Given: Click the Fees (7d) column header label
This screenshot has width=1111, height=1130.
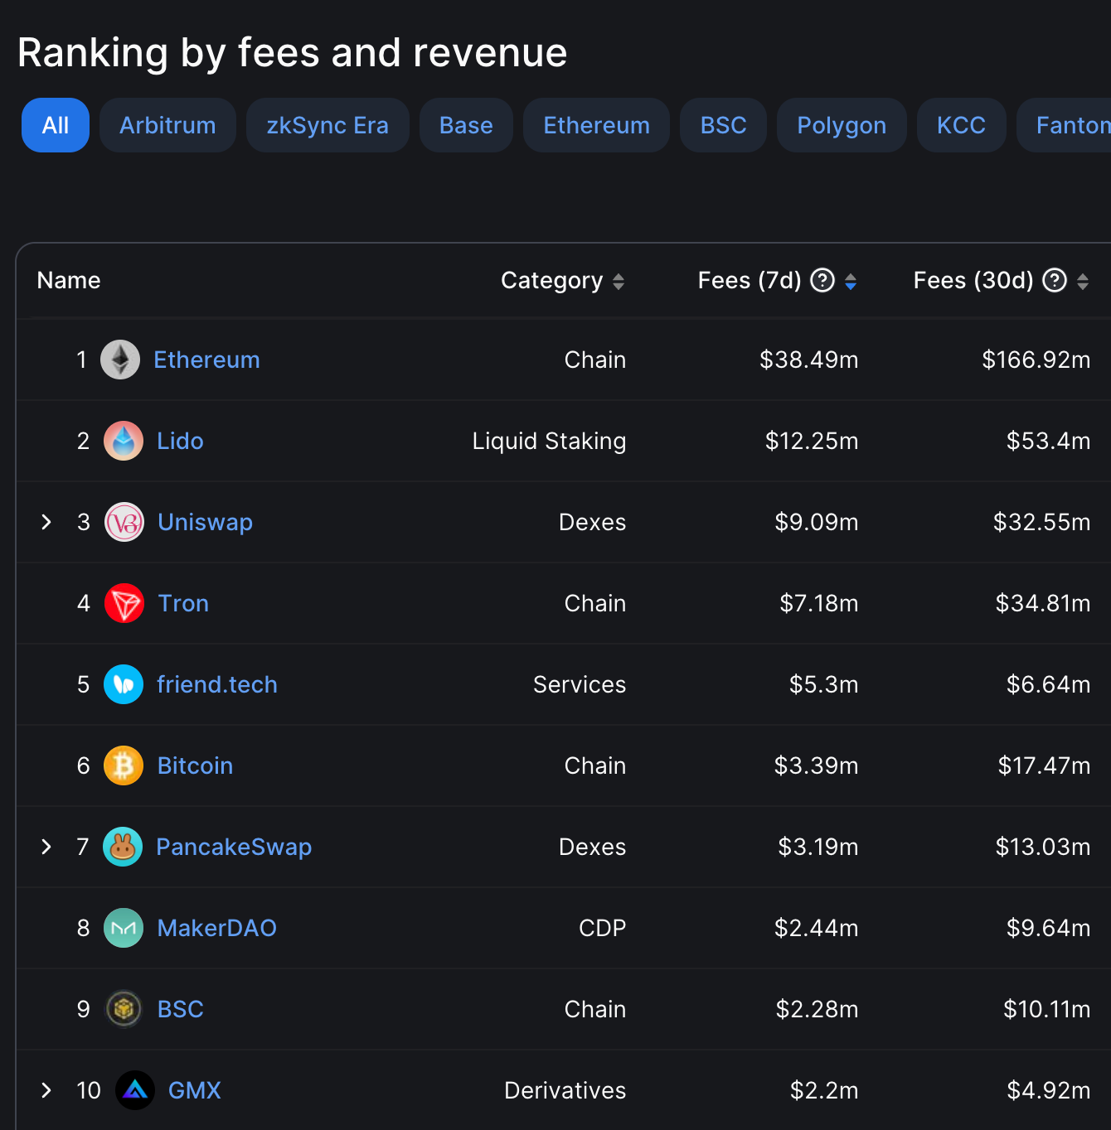Looking at the screenshot, I should coord(750,281).
